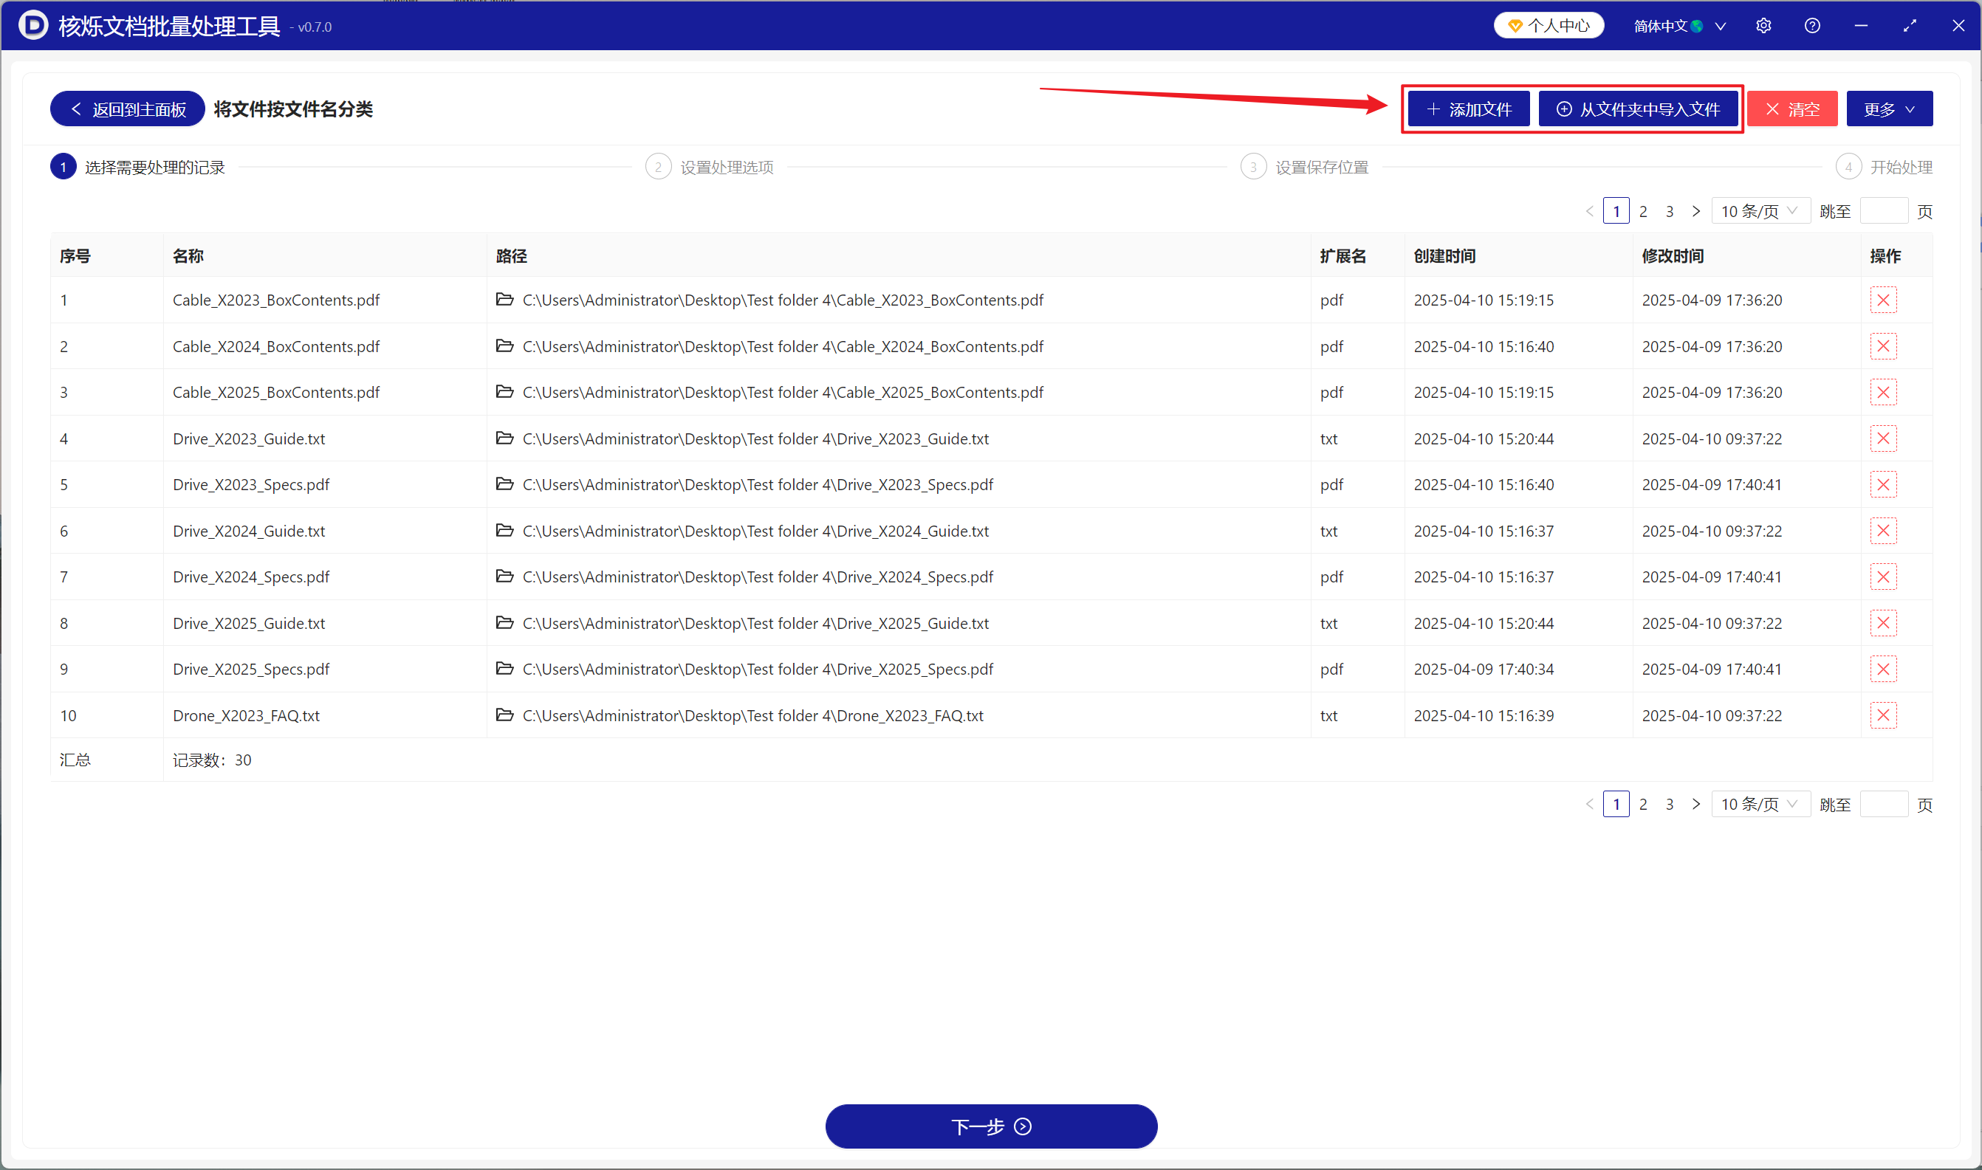The image size is (1982, 1170).
Task: Click top 跳至 page number input field
Action: click(1883, 211)
